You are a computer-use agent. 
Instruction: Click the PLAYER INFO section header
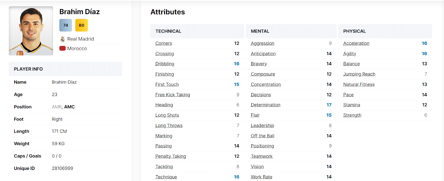[x=28, y=69]
